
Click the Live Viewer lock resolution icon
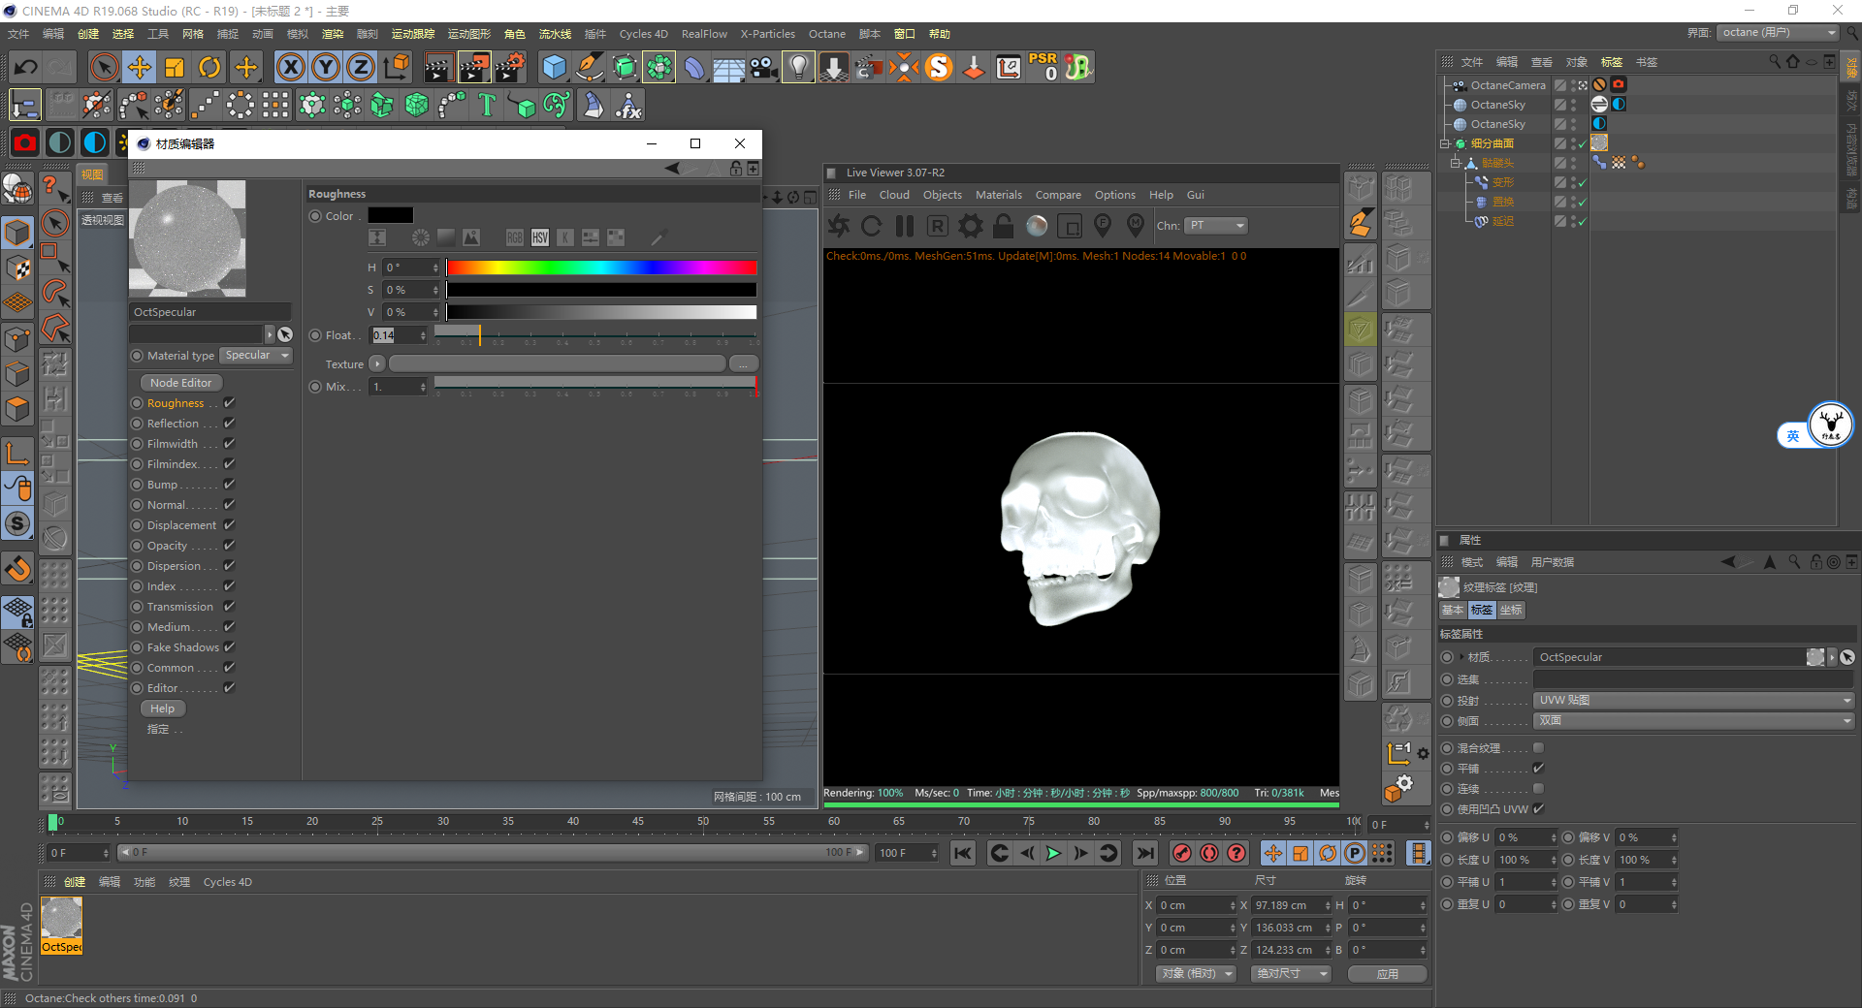point(1003,226)
